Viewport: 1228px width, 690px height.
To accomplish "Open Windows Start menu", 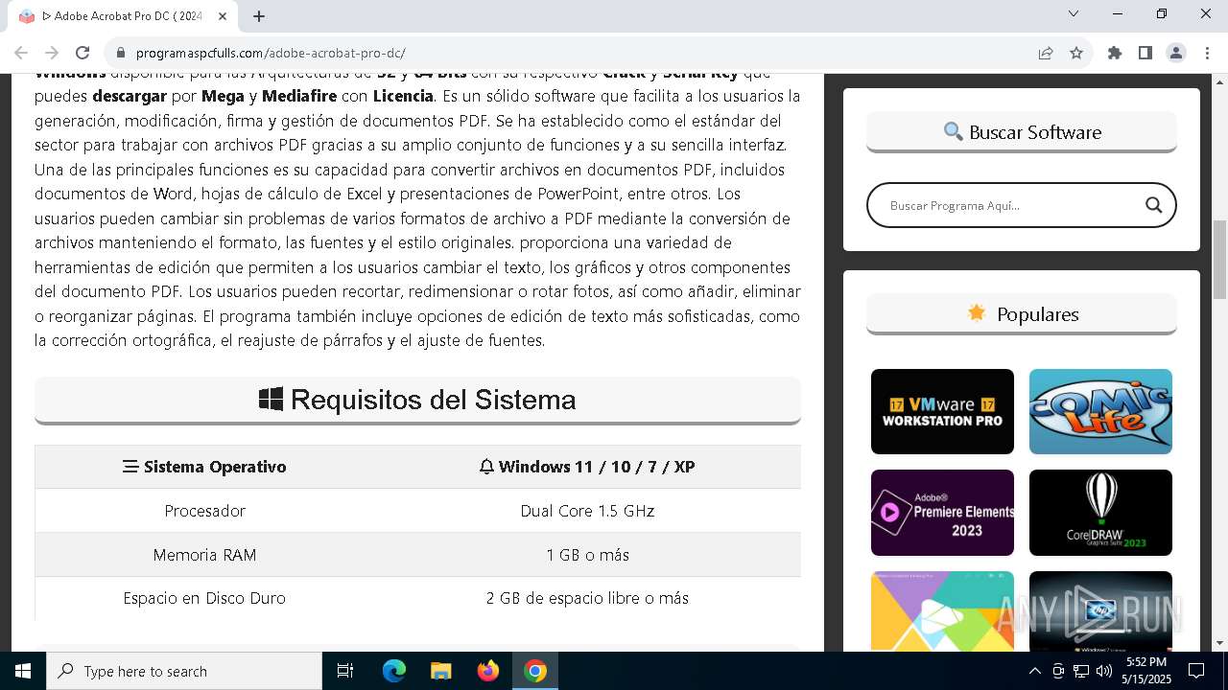I will (x=23, y=671).
